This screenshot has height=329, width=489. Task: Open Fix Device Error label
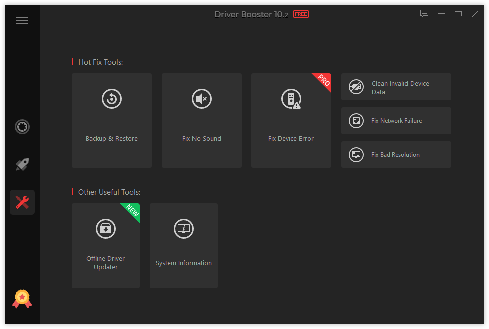pos(291,139)
